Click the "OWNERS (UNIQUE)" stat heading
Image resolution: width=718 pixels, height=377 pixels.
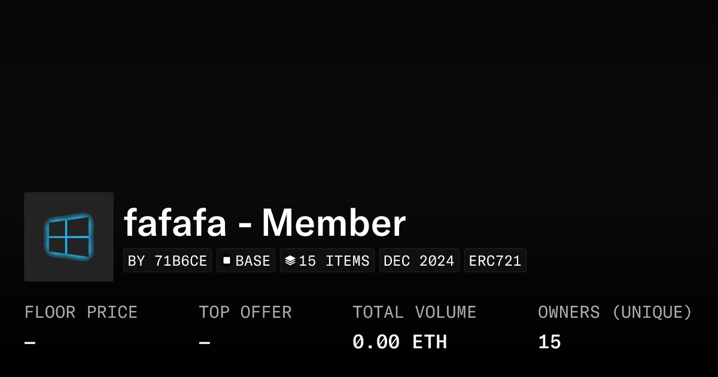(x=614, y=312)
